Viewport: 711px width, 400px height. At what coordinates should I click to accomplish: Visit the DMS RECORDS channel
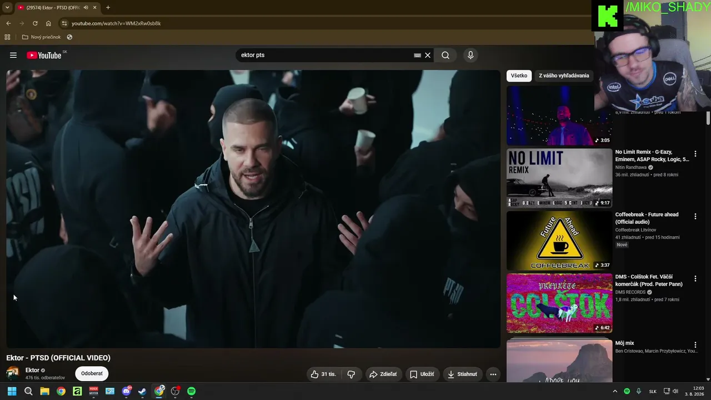pyautogui.click(x=630, y=292)
